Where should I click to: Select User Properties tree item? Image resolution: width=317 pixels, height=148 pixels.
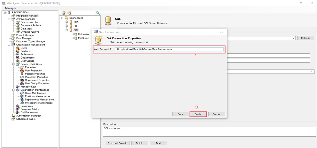click(x=33, y=70)
